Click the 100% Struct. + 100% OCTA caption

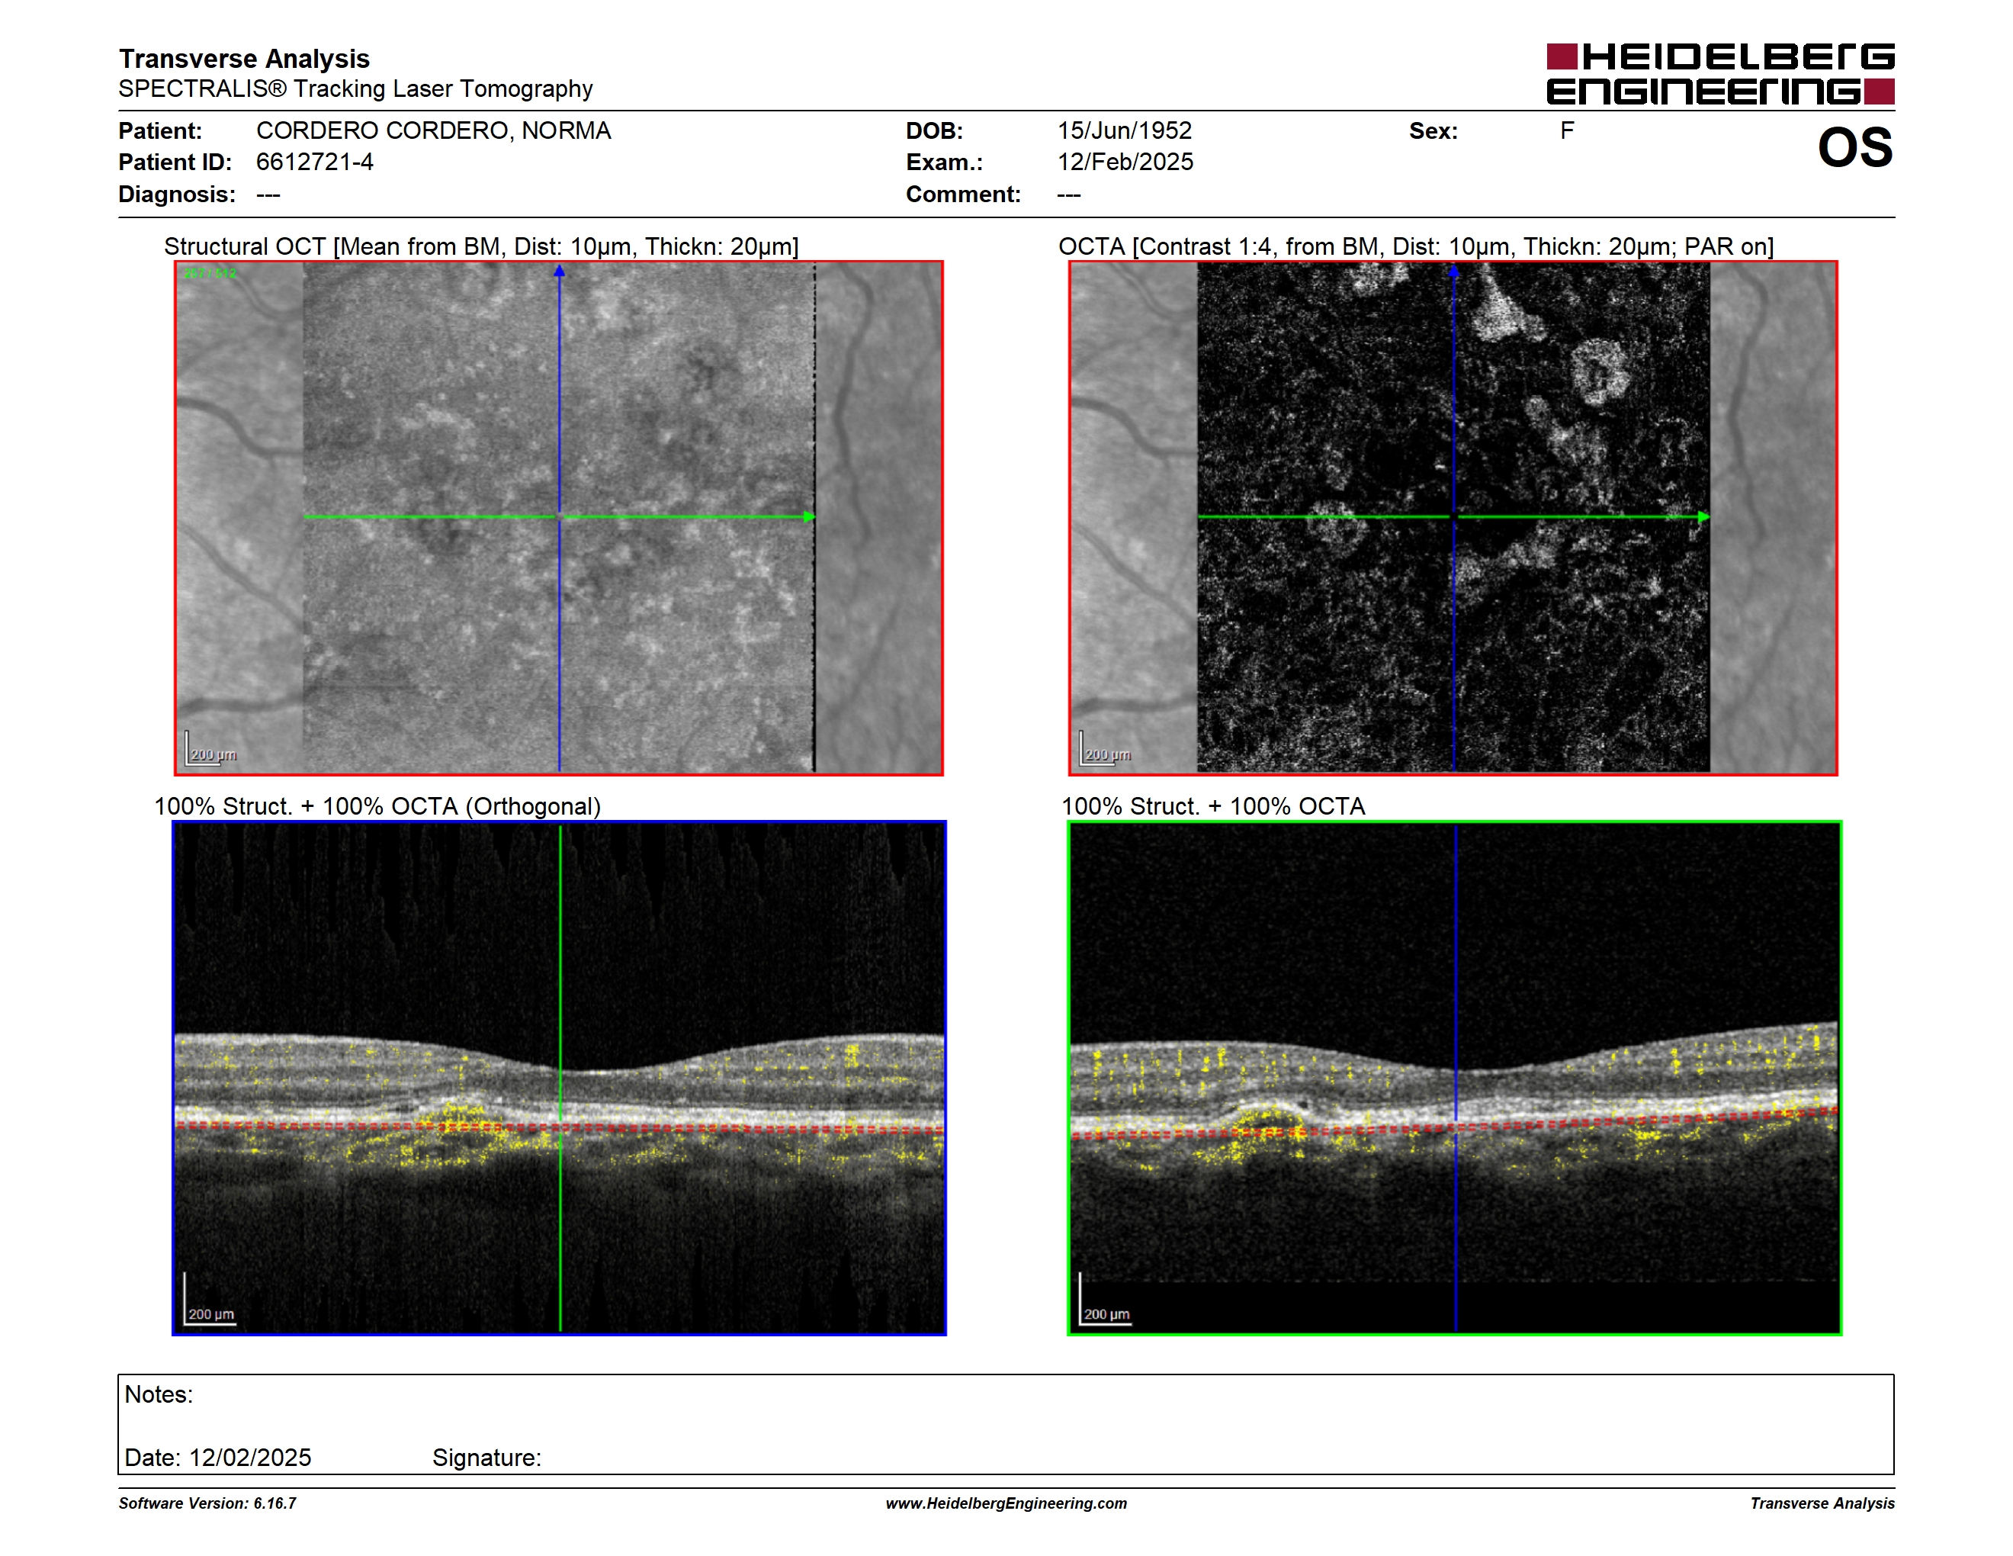pos(1213,806)
